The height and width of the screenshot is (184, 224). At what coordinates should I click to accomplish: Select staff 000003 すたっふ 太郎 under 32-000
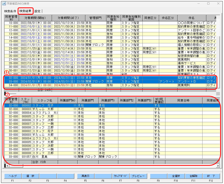pos(112,109)
